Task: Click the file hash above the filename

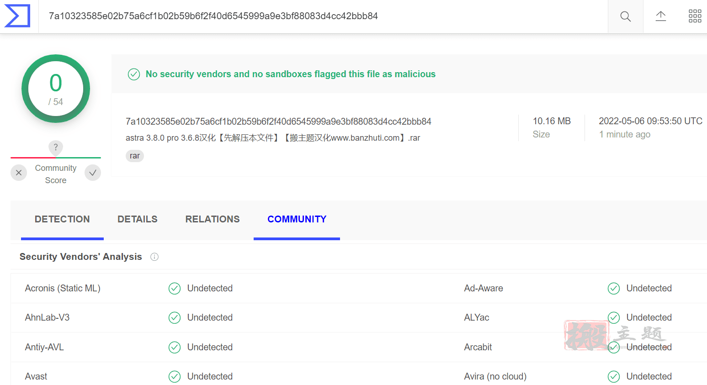Action: (x=278, y=121)
